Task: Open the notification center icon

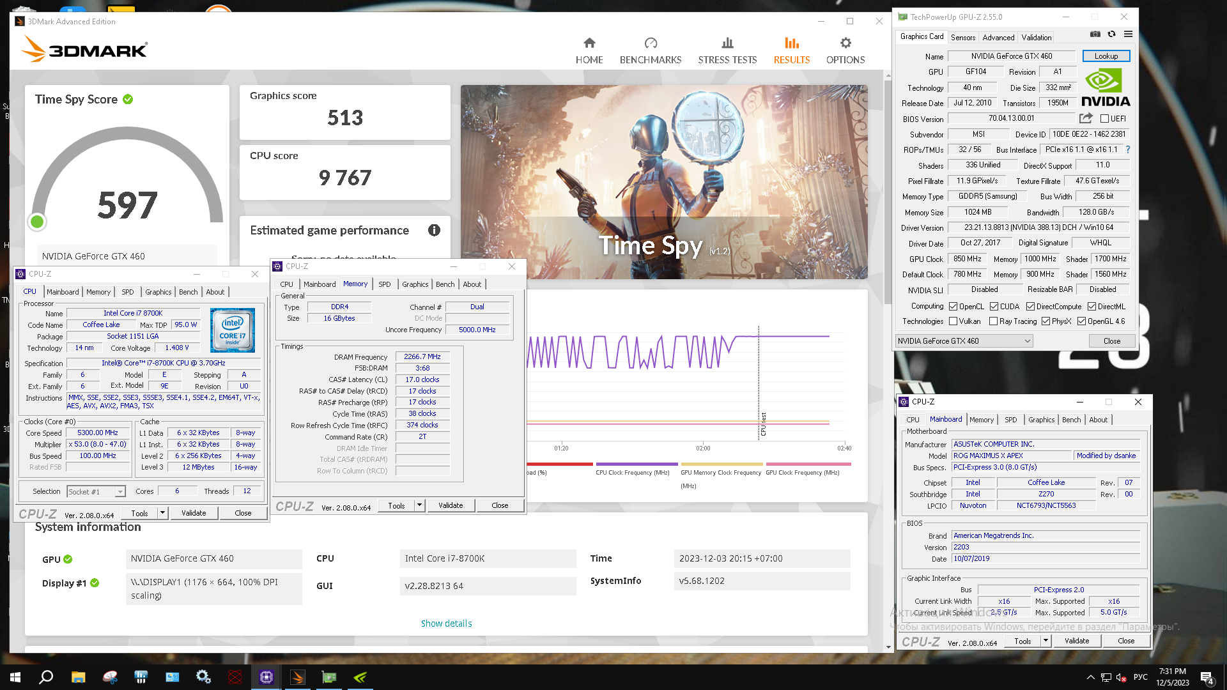Action: click(x=1207, y=678)
